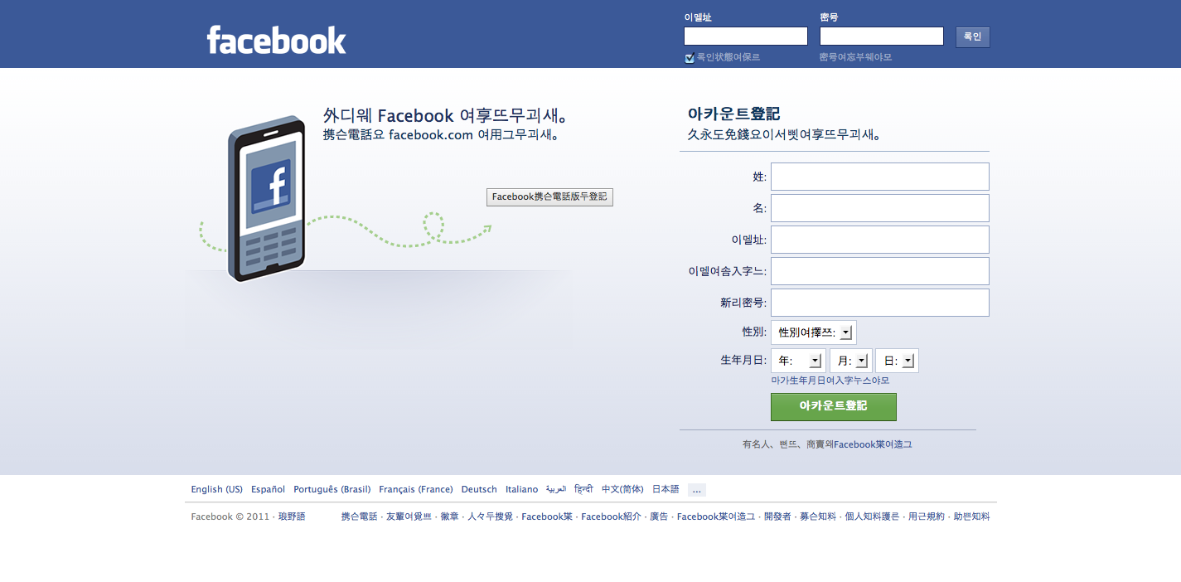Image resolution: width=1181 pixels, height=582 pixels.
Task: Open the 徽章 badges footer link
Action: [449, 517]
